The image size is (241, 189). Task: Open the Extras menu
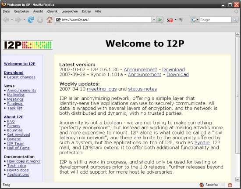86,11
